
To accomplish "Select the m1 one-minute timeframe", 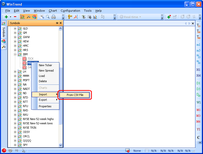I will pyautogui.click(x=198, y=45).
